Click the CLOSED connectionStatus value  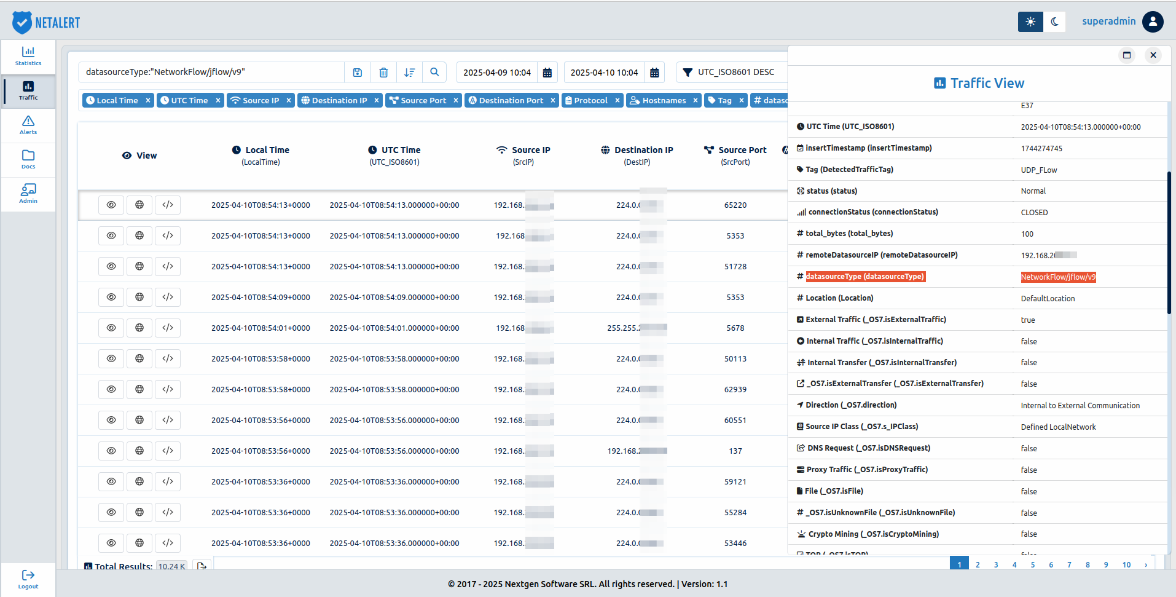[1034, 213]
